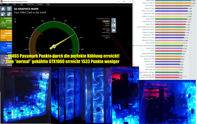Open the Tests menu
Image resolution: width=197 pixels, height=124 pixels.
pyautogui.click(x=21, y=4)
